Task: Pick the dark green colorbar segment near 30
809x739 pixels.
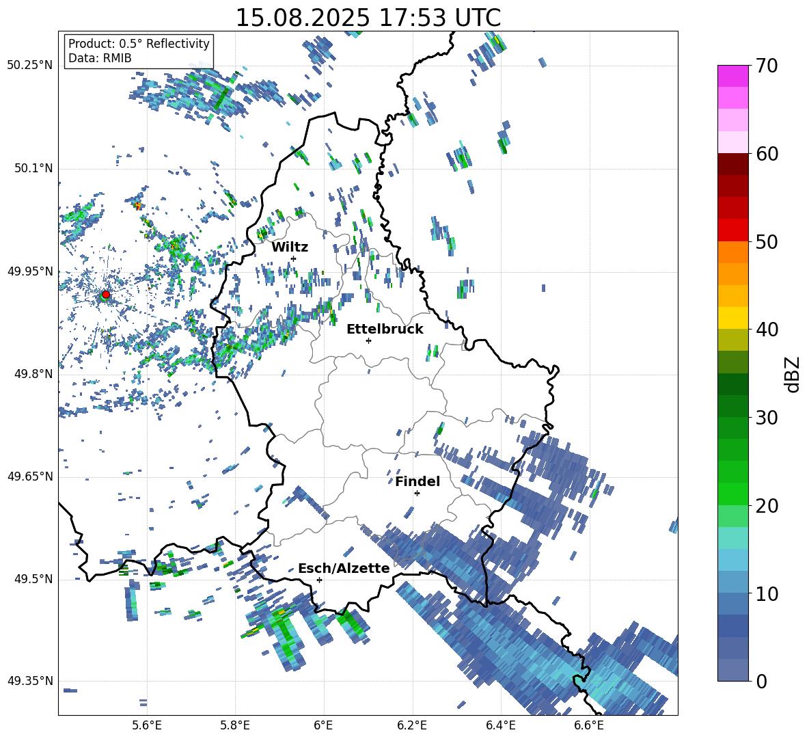Action: 732,406
